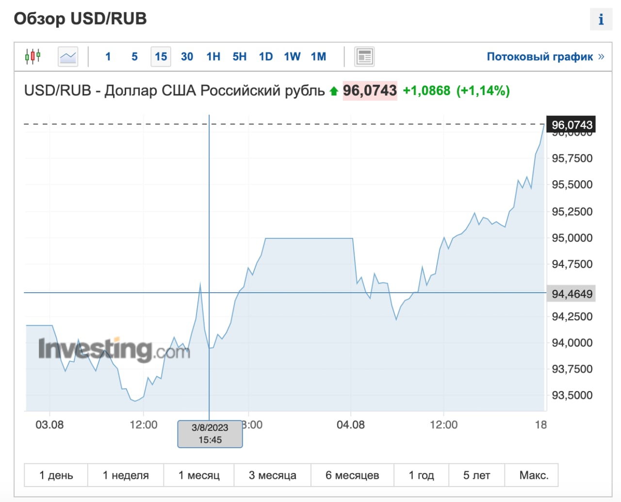Choose the 1D interval
This screenshot has width=621, height=502.
(x=265, y=57)
